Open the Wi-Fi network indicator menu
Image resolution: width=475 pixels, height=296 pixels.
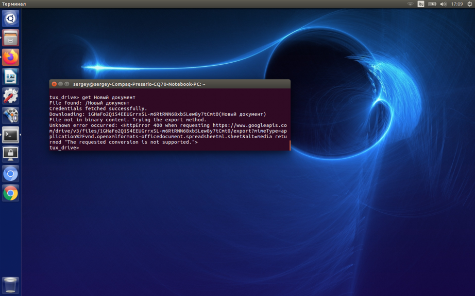410,4
